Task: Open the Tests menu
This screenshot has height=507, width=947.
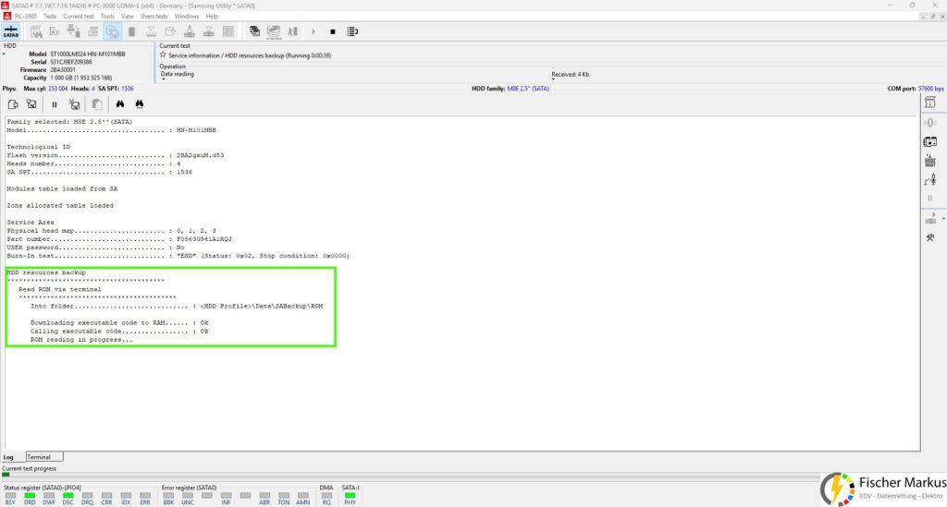Action: coord(50,17)
